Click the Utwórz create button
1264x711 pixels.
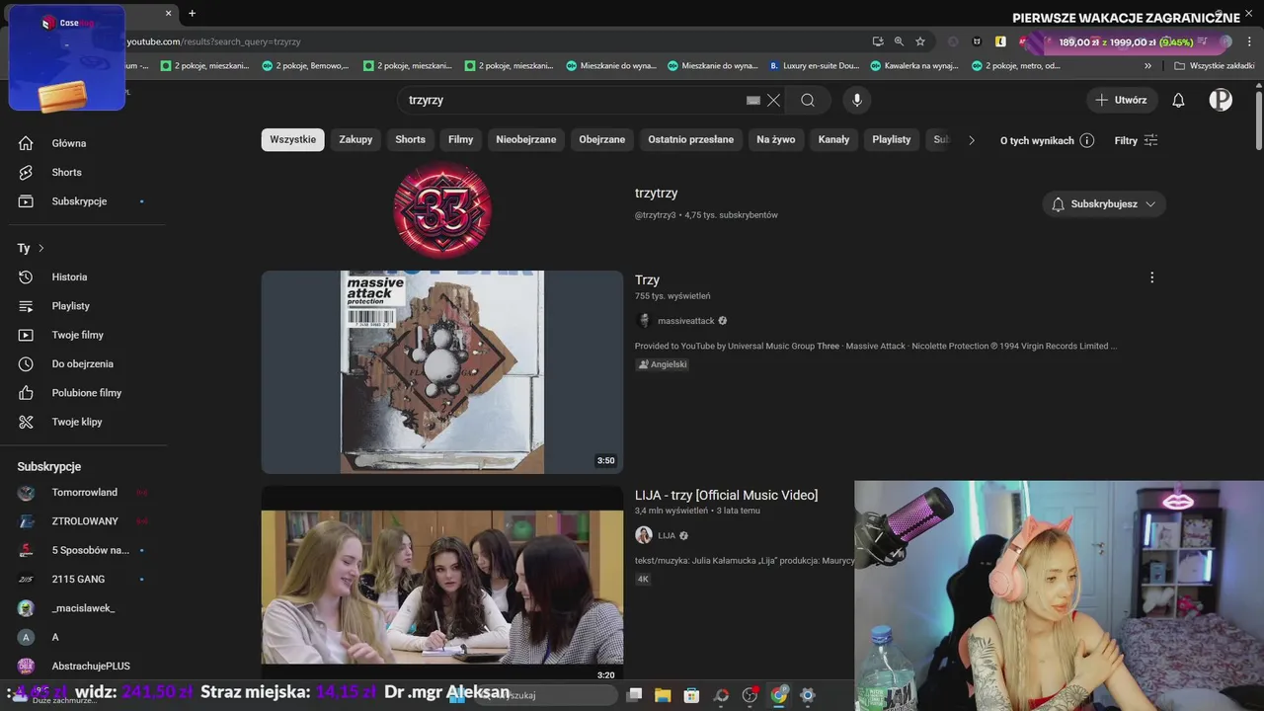(1122, 100)
